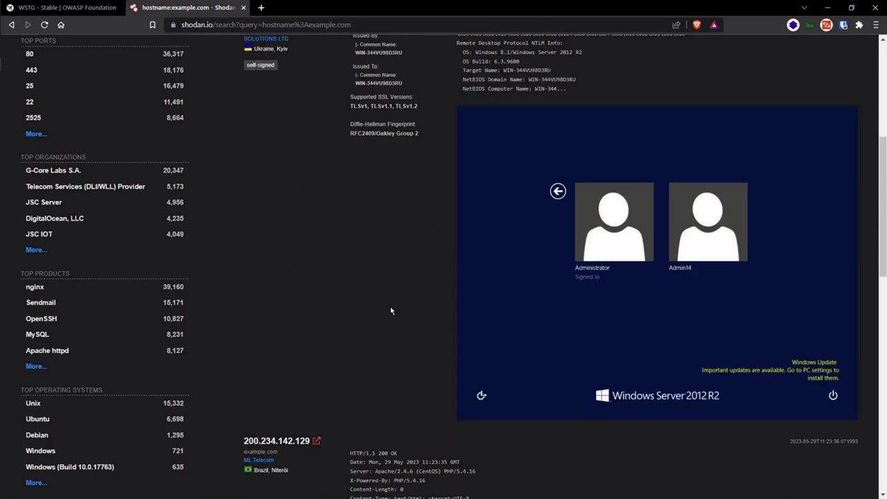Expand More under Top Ports
Image resolution: width=887 pixels, height=499 pixels.
(36, 134)
